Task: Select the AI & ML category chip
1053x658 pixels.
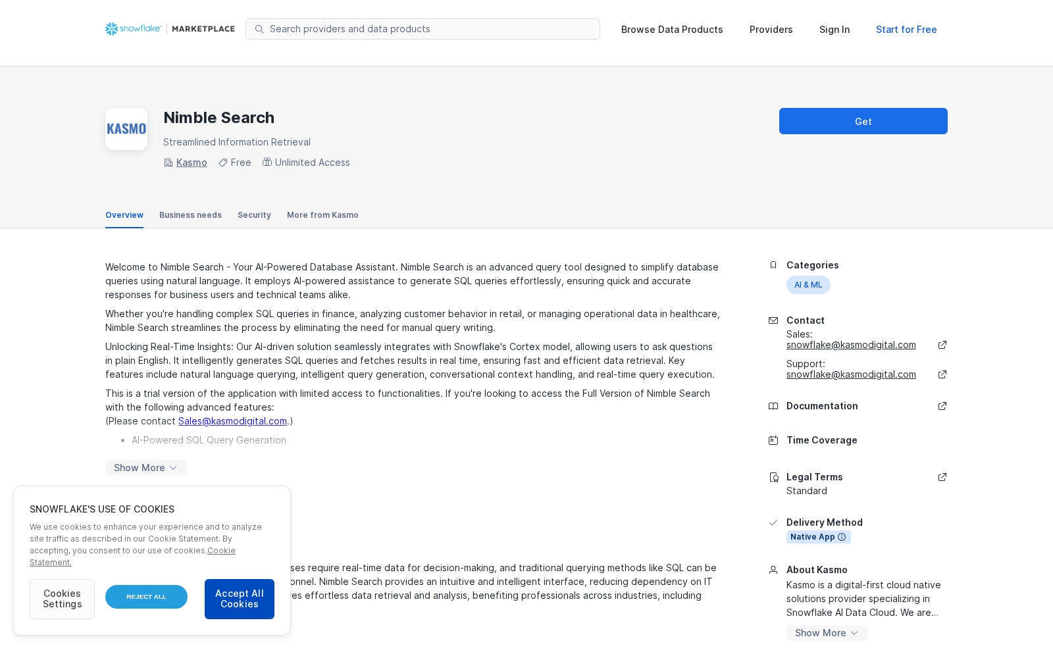Action: (x=808, y=285)
